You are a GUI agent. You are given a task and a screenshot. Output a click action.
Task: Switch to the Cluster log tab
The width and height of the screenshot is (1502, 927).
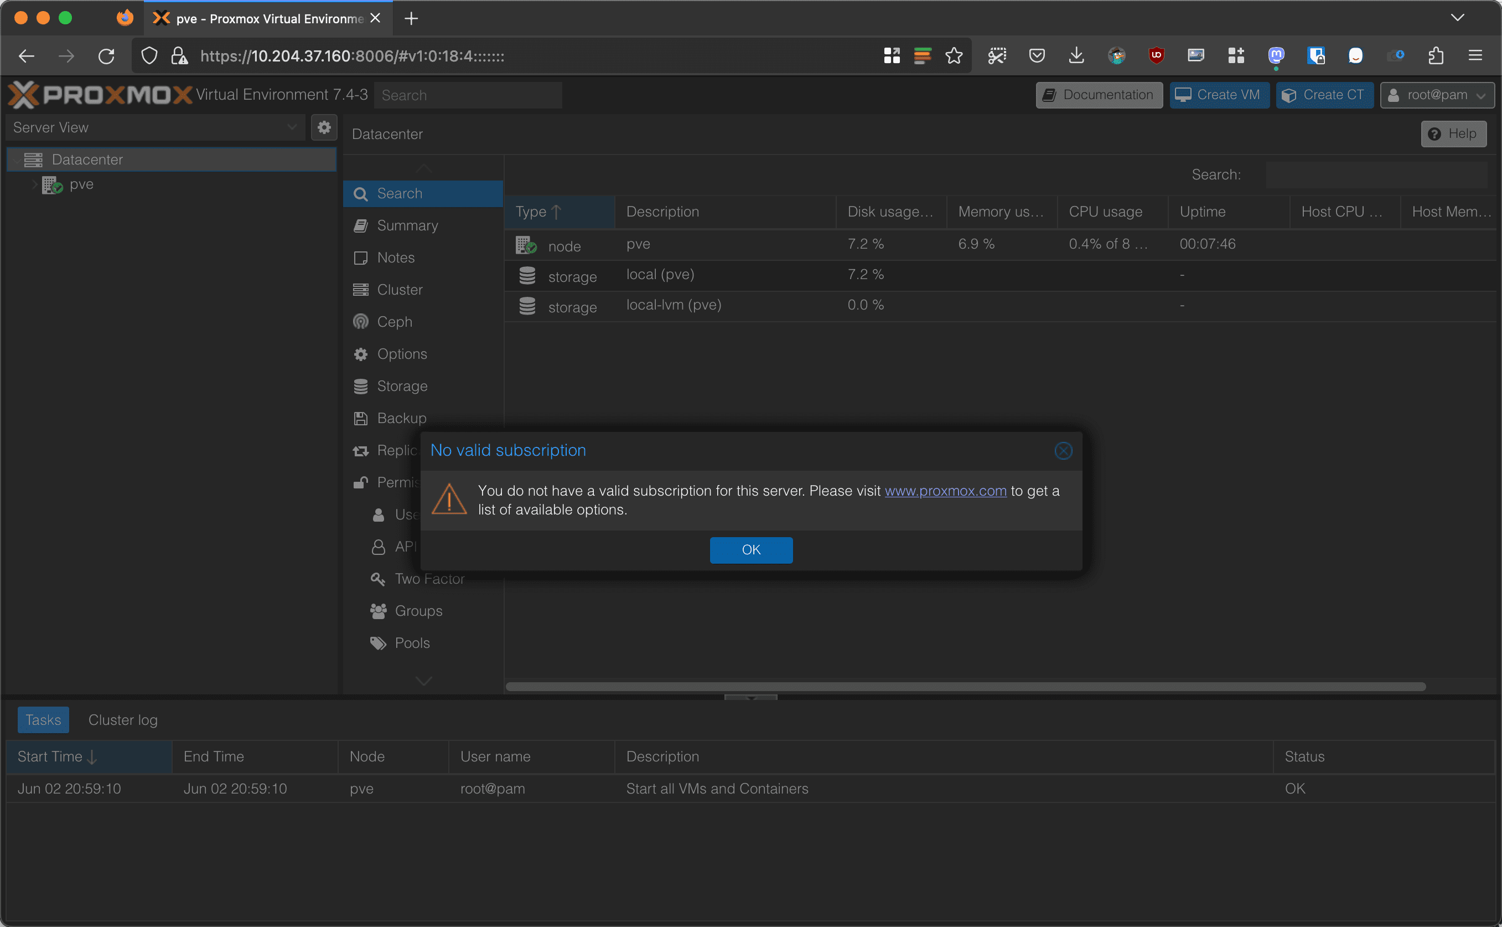(122, 720)
